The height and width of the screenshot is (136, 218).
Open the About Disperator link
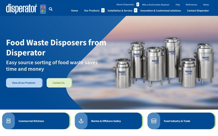[125, 5]
